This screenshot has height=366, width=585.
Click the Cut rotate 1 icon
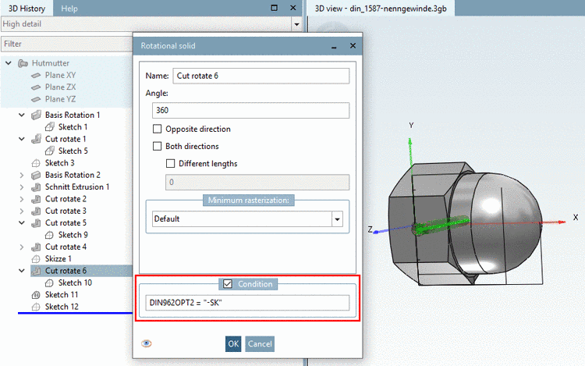pos(36,139)
